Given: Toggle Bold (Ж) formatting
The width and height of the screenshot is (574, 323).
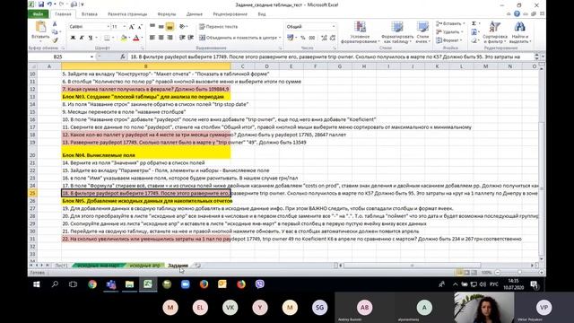Looking at the screenshot, I should click(x=73, y=38).
